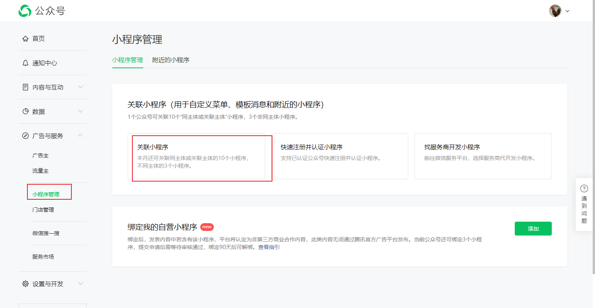
Task: Switch to the 附近的小程序 tab
Action: point(171,60)
